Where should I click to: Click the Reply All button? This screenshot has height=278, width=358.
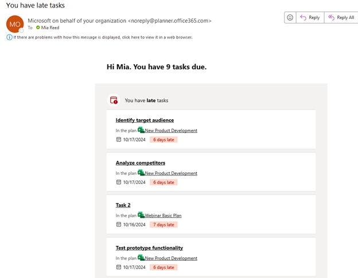click(x=341, y=18)
